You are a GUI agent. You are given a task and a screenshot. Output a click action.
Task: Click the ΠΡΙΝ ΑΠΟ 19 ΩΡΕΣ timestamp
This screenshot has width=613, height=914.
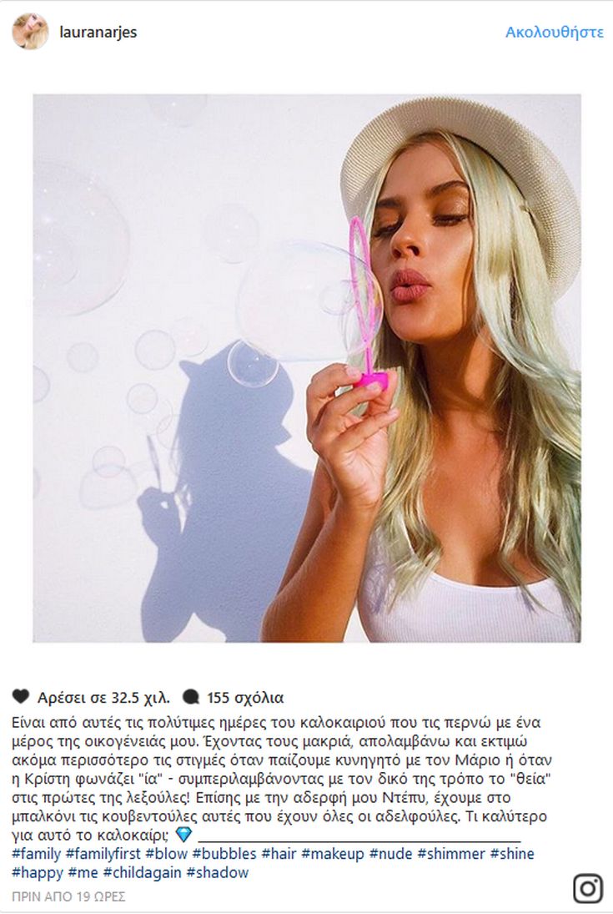68,896
